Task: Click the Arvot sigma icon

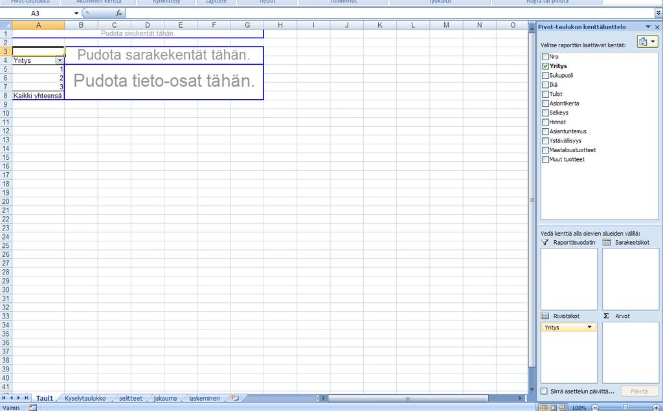Action: click(606, 316)
